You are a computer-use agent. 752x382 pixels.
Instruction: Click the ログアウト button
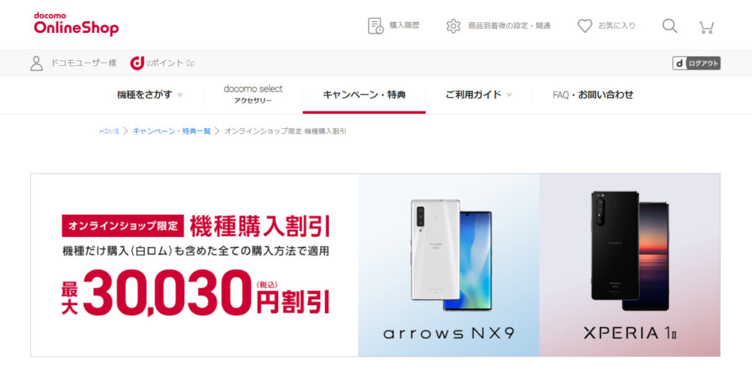(696, 63)
